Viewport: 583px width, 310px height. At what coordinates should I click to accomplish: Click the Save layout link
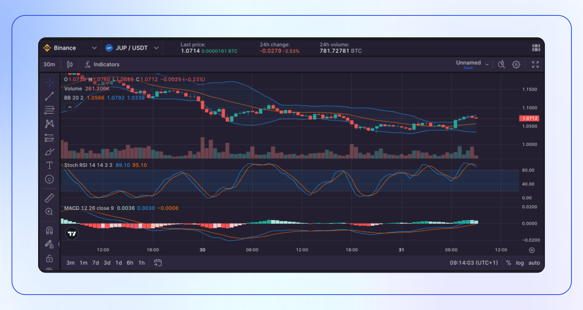click(469, 68)
